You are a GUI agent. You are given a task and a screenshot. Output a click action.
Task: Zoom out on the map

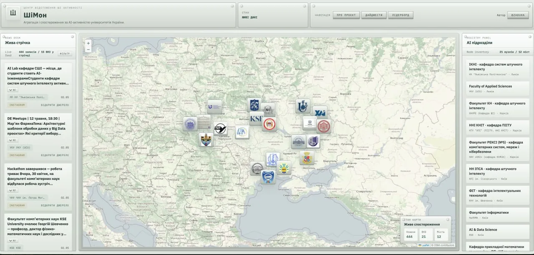click(x=88, y=49)
